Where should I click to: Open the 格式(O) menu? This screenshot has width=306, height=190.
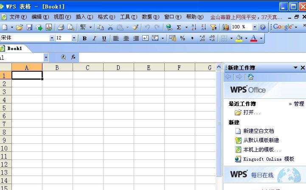[107, 17]
